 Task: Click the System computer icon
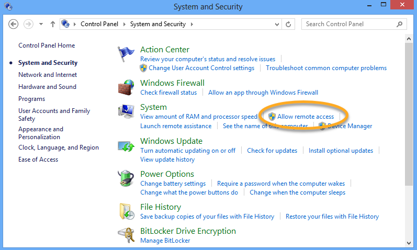(x=126, y=111)
